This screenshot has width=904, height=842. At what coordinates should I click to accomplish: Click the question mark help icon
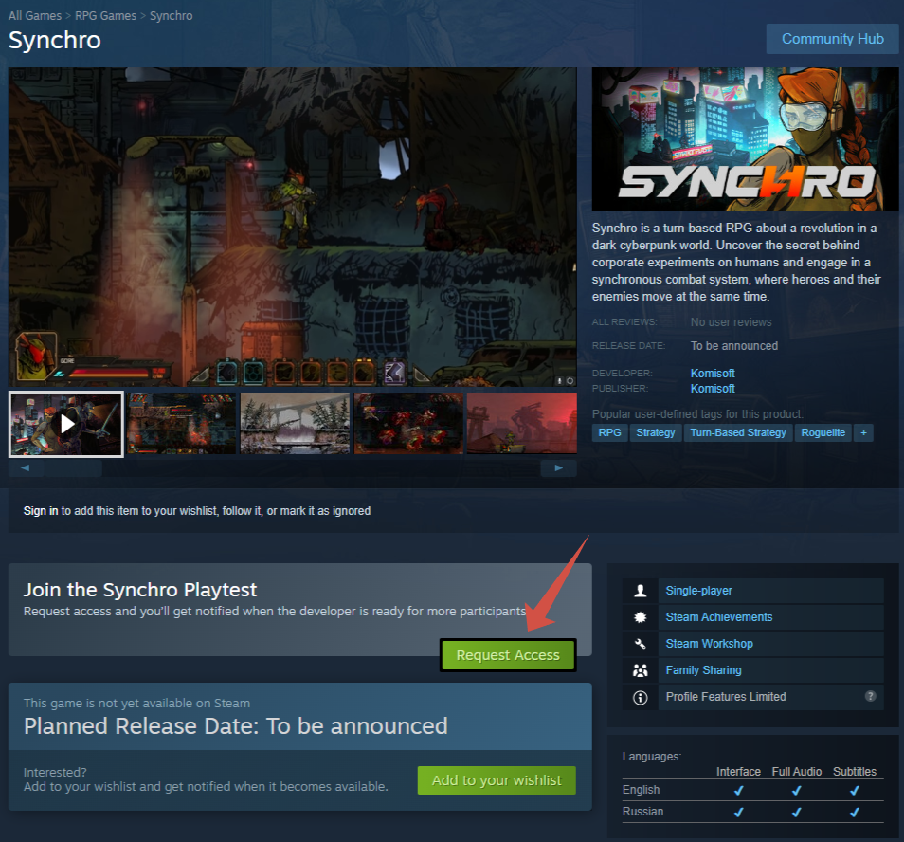871,696
